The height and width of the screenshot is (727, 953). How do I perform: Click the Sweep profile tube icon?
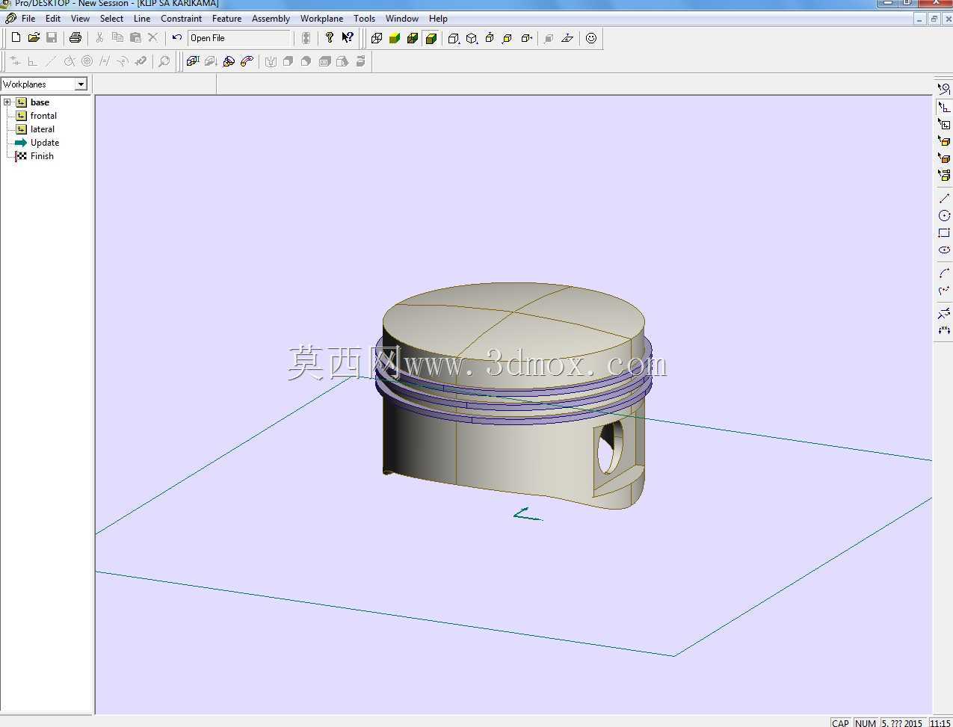click(x=247, y=61)
